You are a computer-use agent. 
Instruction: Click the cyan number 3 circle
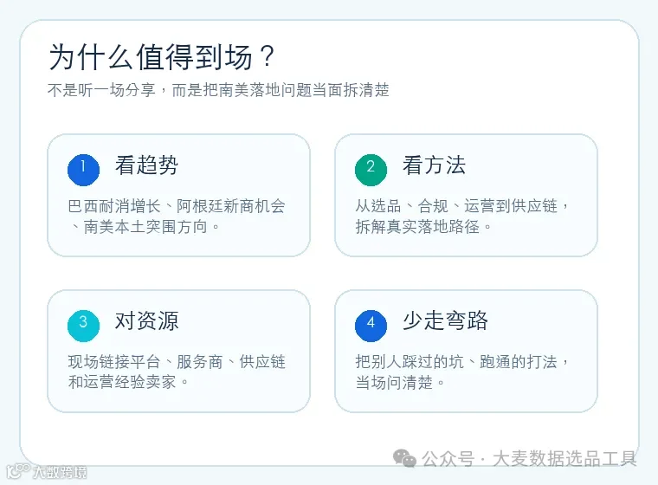(x=83, y=326)
